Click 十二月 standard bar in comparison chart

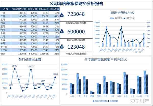pyautogui.click(x=147, y=84)
